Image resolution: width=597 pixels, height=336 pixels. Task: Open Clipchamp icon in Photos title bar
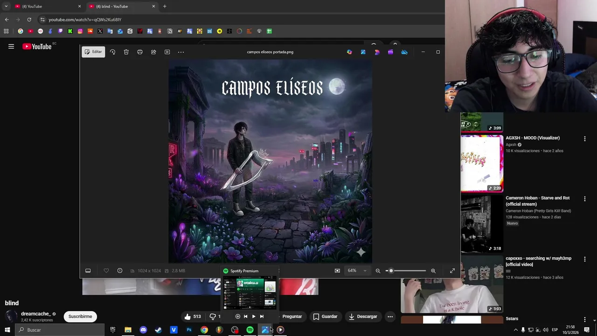390,52
